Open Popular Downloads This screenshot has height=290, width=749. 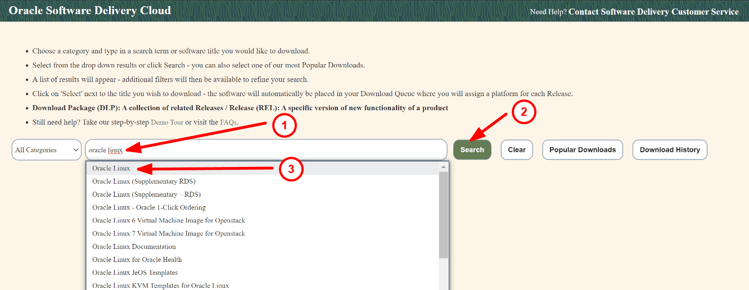point(582,150)
